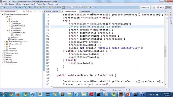This screenshot has width=173, height=97.
Task: Collapse the src folder
Action: (5, 17)
